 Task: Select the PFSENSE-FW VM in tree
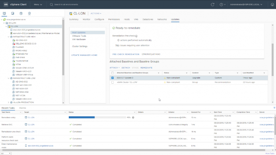pyautogui.click(x=21, y=54)
